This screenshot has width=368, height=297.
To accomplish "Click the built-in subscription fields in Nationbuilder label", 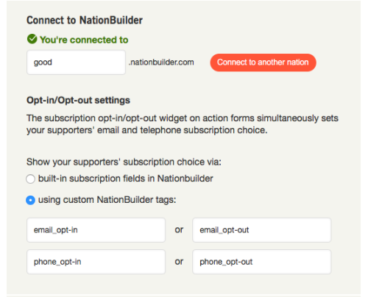I will click(126, 179).
